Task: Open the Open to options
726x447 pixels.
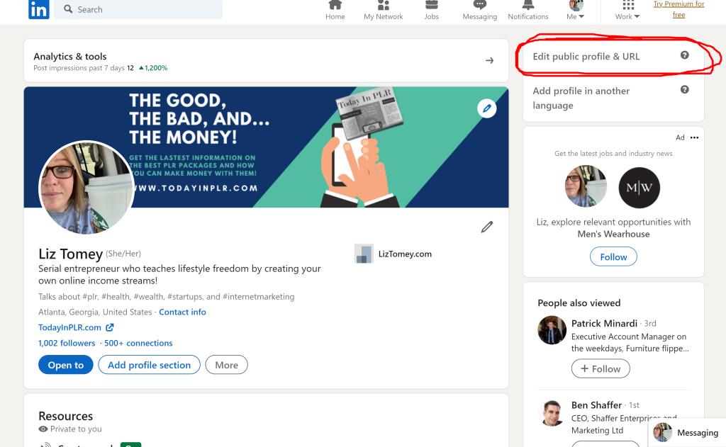Action: [x=66, y=365]
